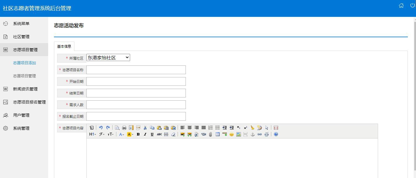Click the insert hyperlink icon
The width and height of the screenshot is (416, 178).
259,134
